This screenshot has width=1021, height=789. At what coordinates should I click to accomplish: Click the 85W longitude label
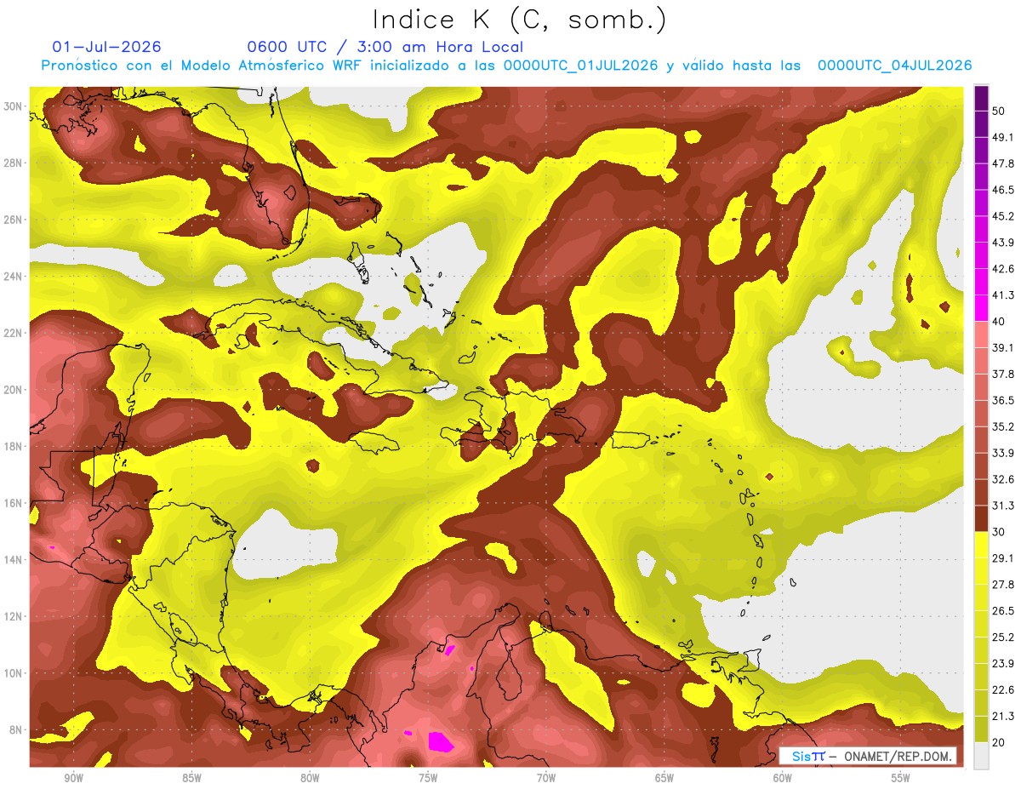click(x=191, y=778)
